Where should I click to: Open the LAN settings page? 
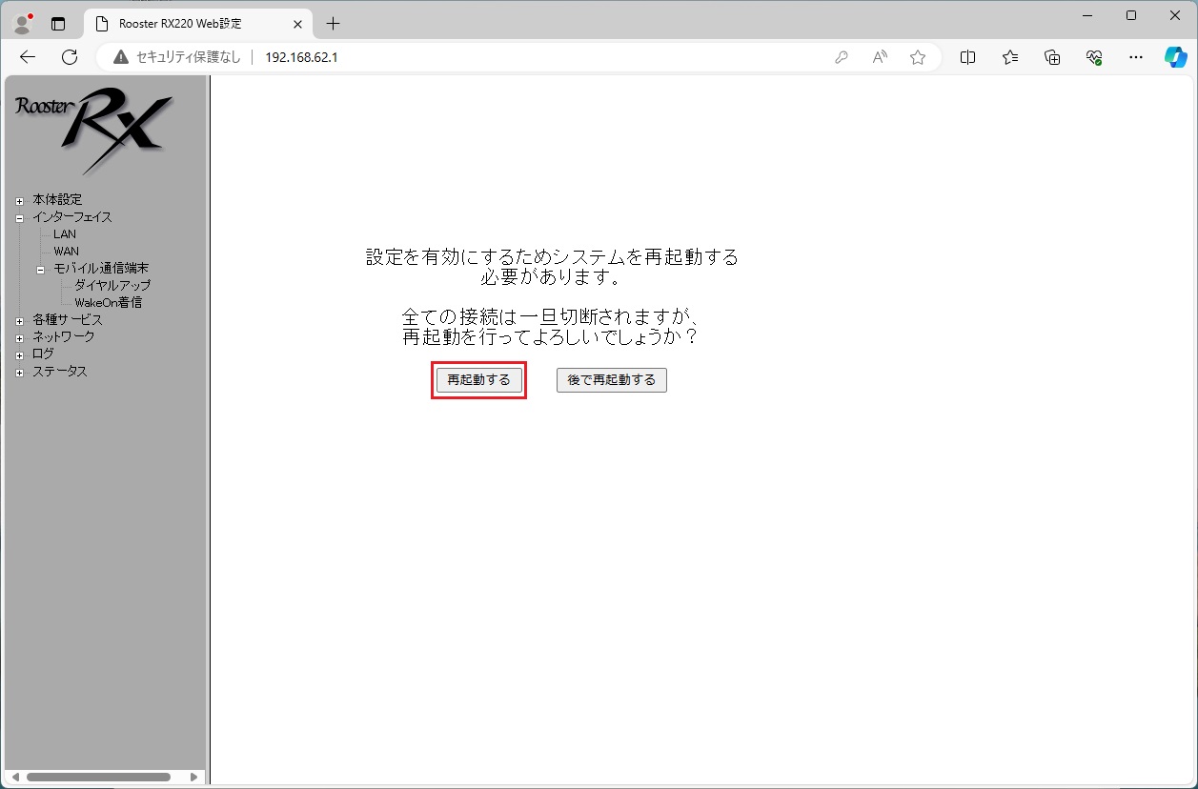pyautogui.click(x=65, y=234)
